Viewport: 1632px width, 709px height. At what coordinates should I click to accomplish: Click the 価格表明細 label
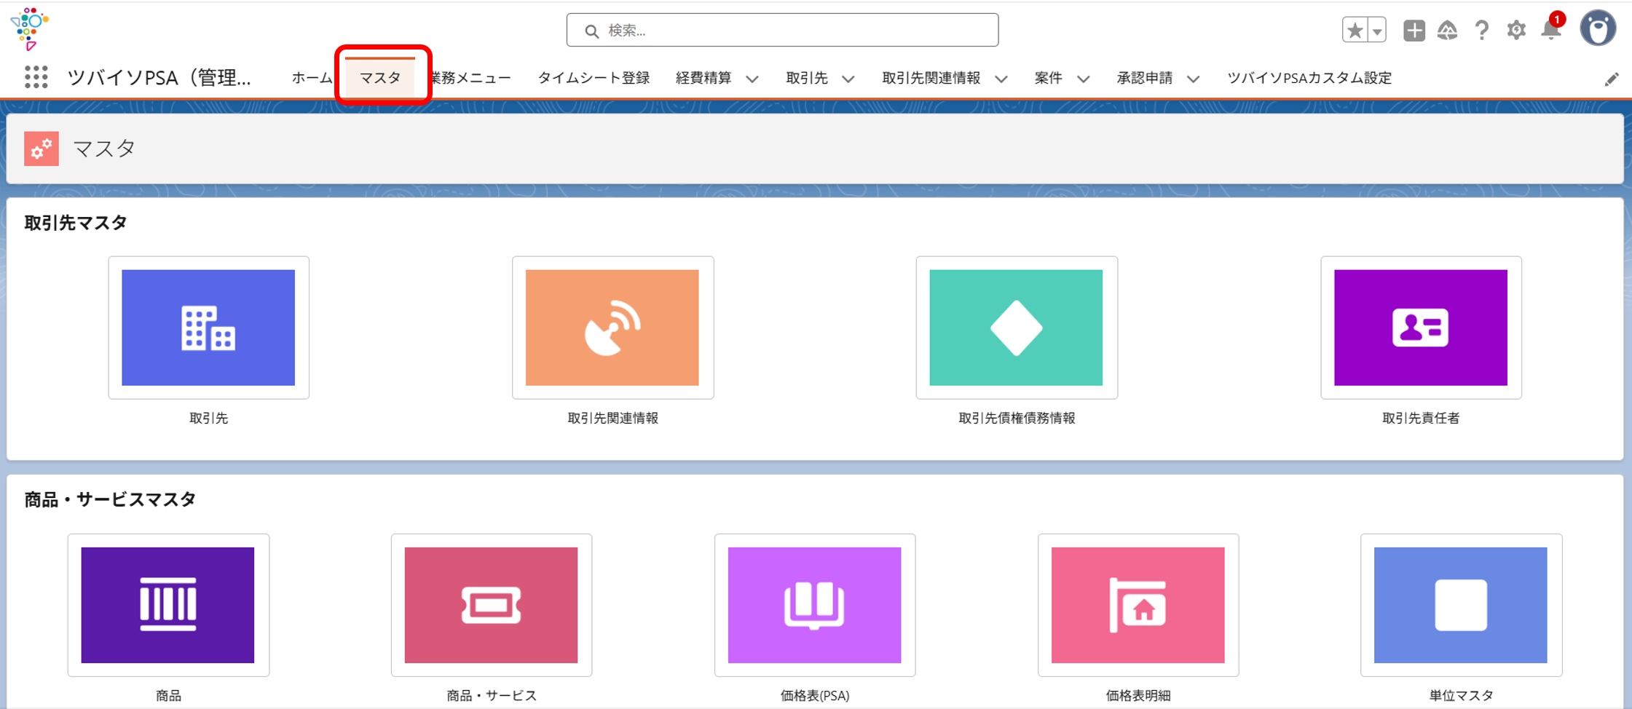(x=1138, y=695)
